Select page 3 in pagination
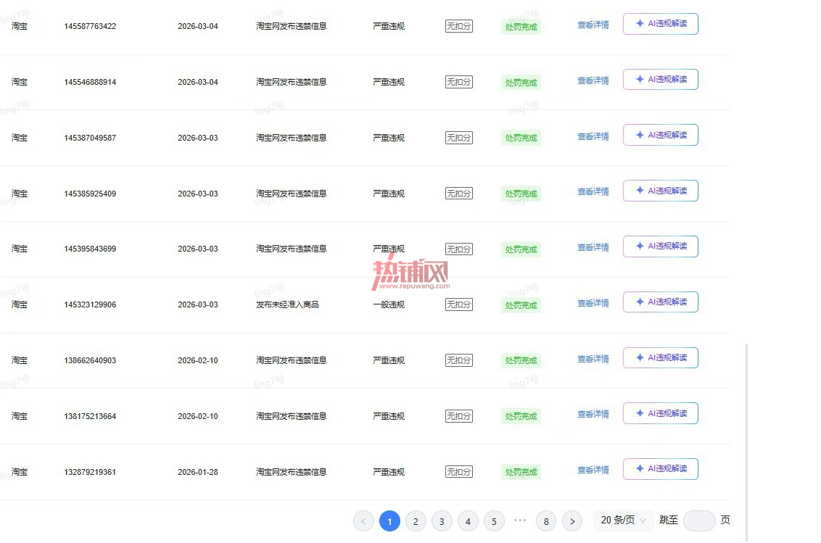Screen dimensions: 821x543 point(442,521)
